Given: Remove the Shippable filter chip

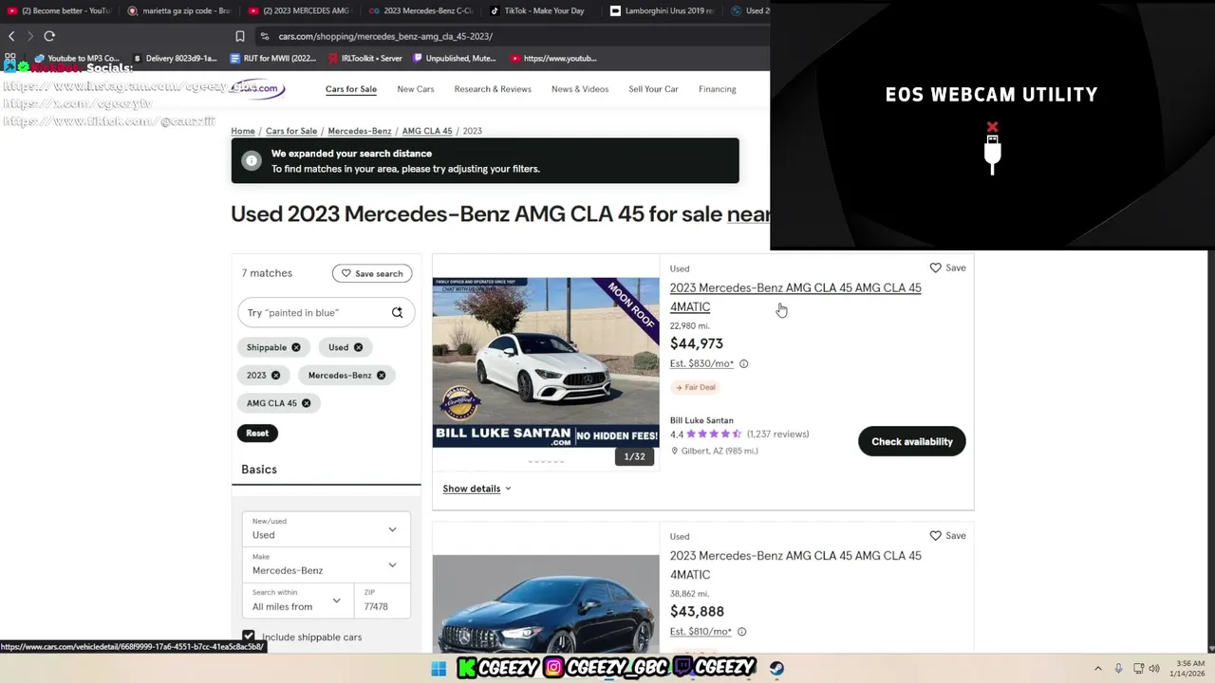Looking at the screenshot, I should point(296,347).
